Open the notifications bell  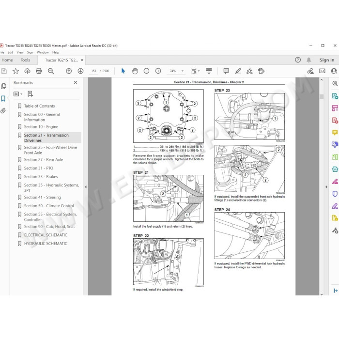point(309,60)
